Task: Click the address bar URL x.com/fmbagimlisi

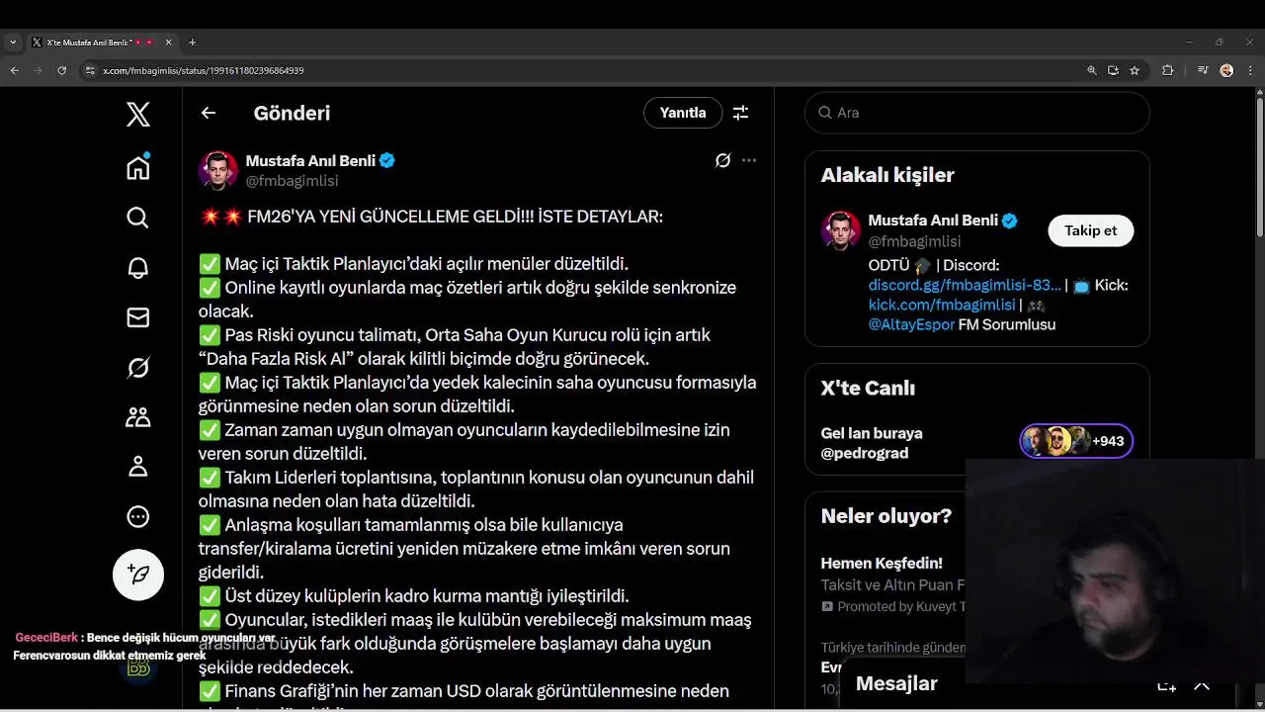Action: point(204,70)
